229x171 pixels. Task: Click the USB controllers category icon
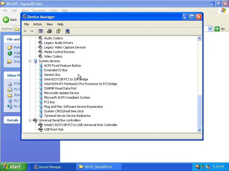(35, 120)
